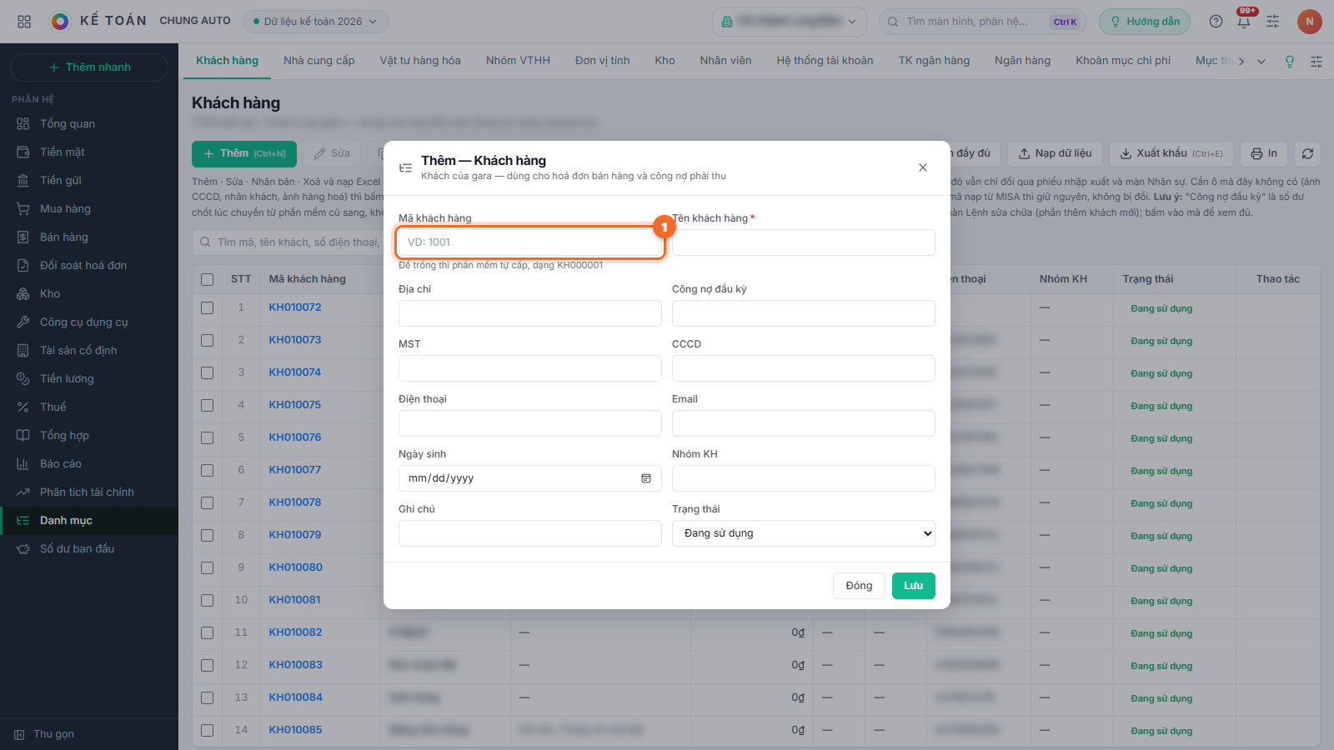
Task: Tick checkbox for row KH010081
Action: coord(207,600)
